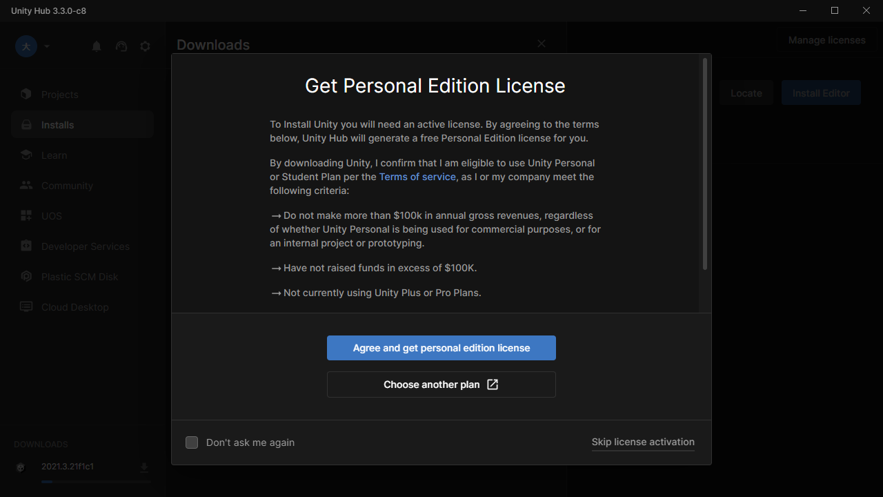Click Agree and get personal edition license
Viewport: 883px width, 497px height.
441,348
